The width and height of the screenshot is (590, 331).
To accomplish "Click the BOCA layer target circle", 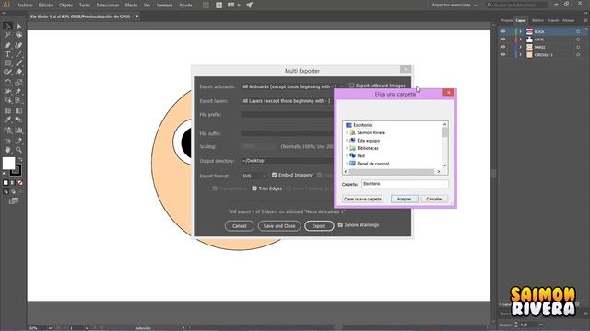I will (578, 32).
